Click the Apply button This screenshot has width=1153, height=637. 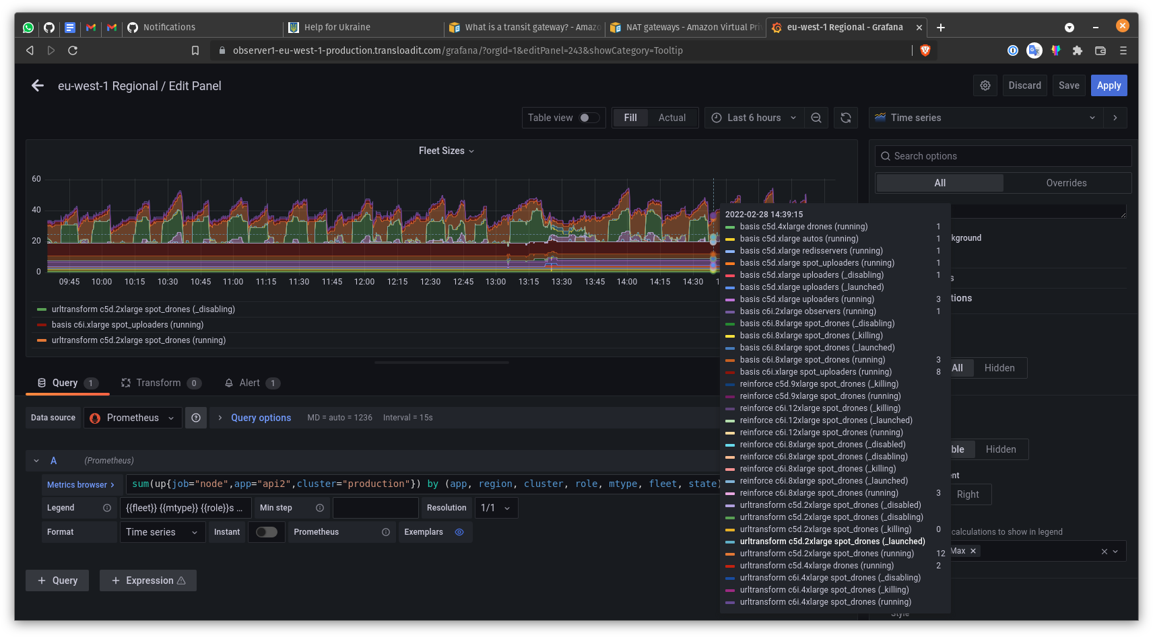[x=1109, y=85]
